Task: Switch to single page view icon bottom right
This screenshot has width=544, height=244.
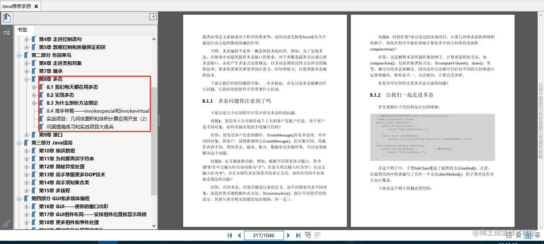Action: (x=509, y=236)
